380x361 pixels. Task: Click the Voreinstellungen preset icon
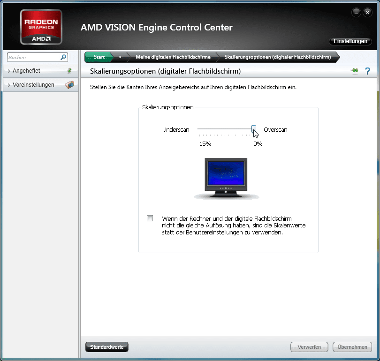[x=69, y=85]
